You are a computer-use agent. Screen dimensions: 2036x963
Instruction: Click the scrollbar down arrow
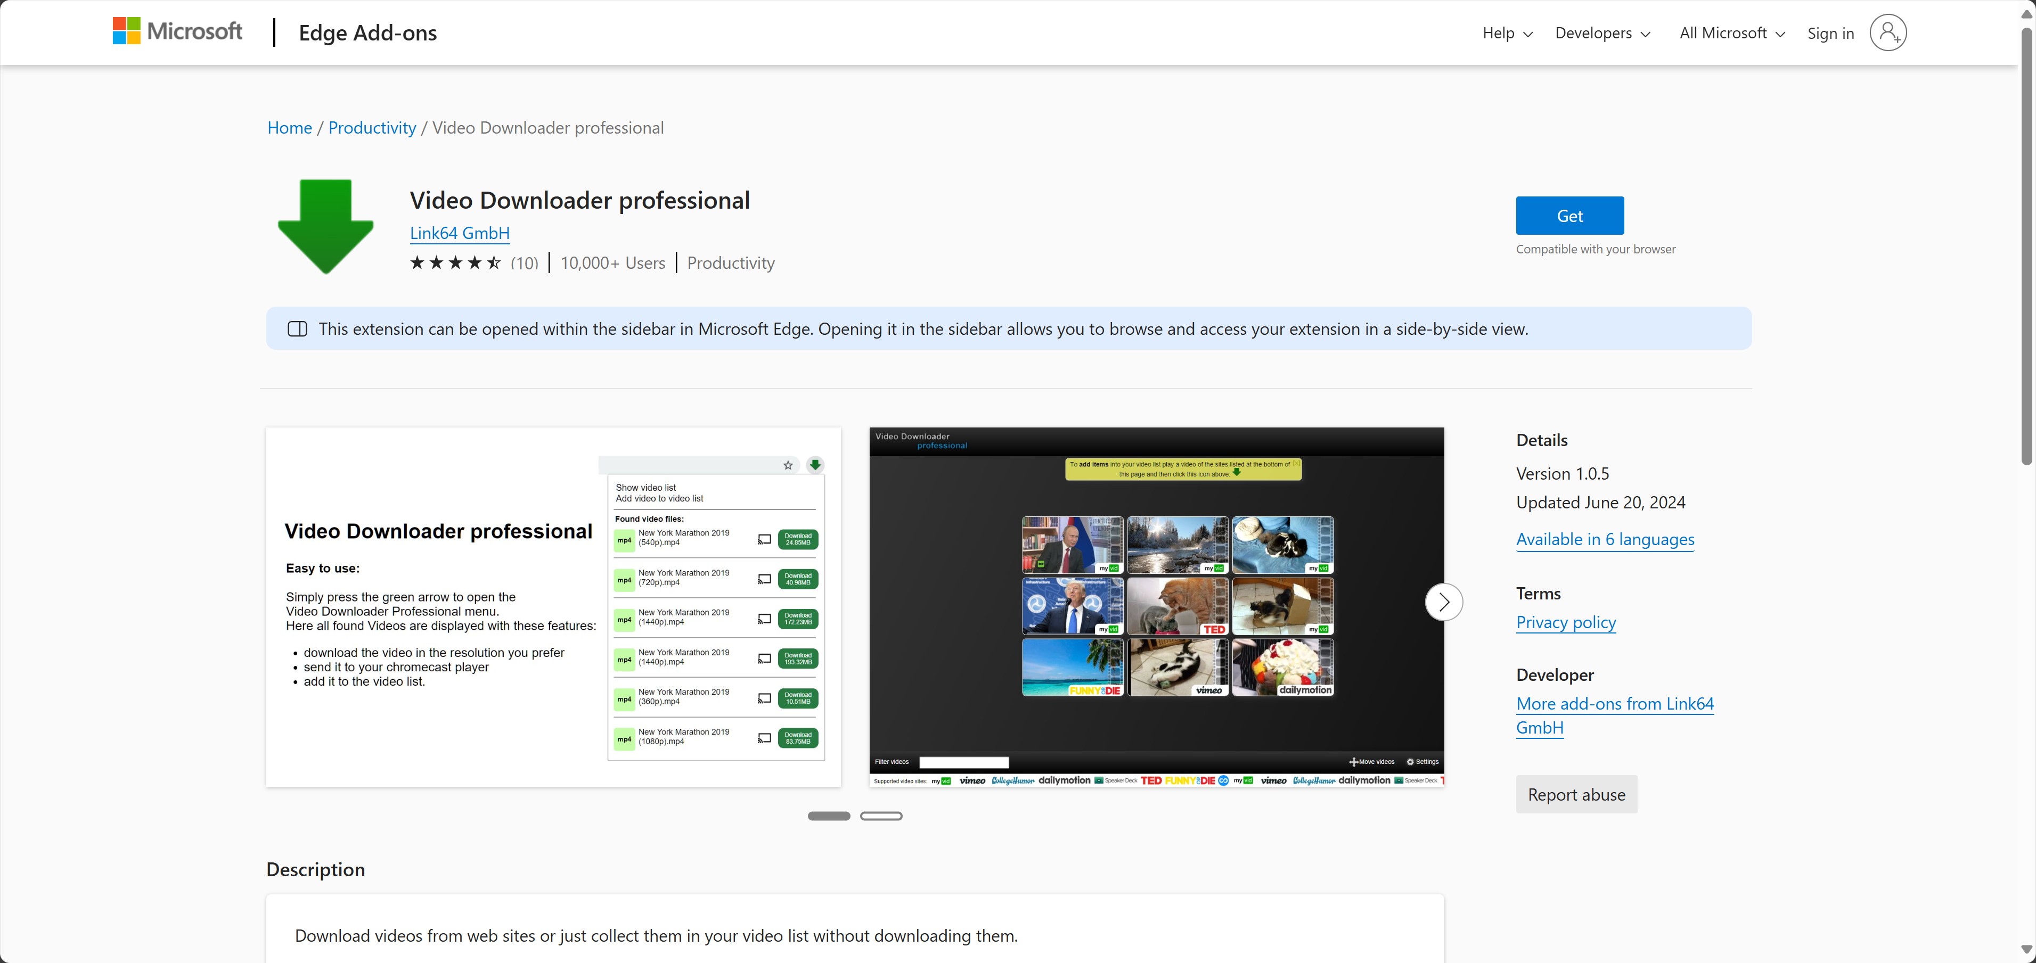2026,949
